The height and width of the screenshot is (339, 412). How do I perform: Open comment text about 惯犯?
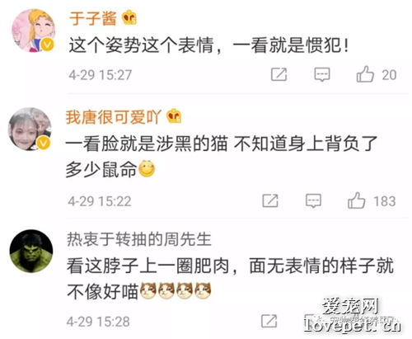[208, 45]
